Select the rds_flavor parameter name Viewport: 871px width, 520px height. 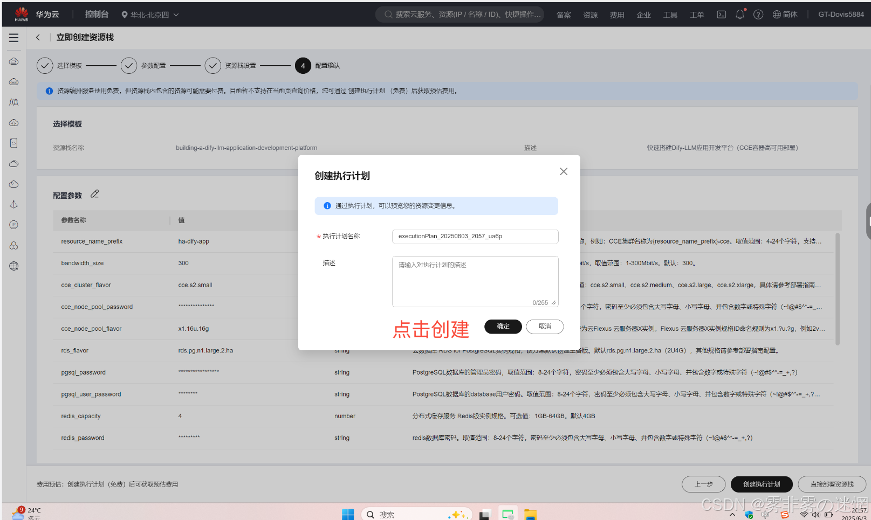pos(74,351)
